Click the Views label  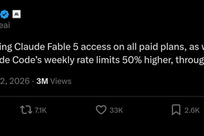[x=61, y=81]
